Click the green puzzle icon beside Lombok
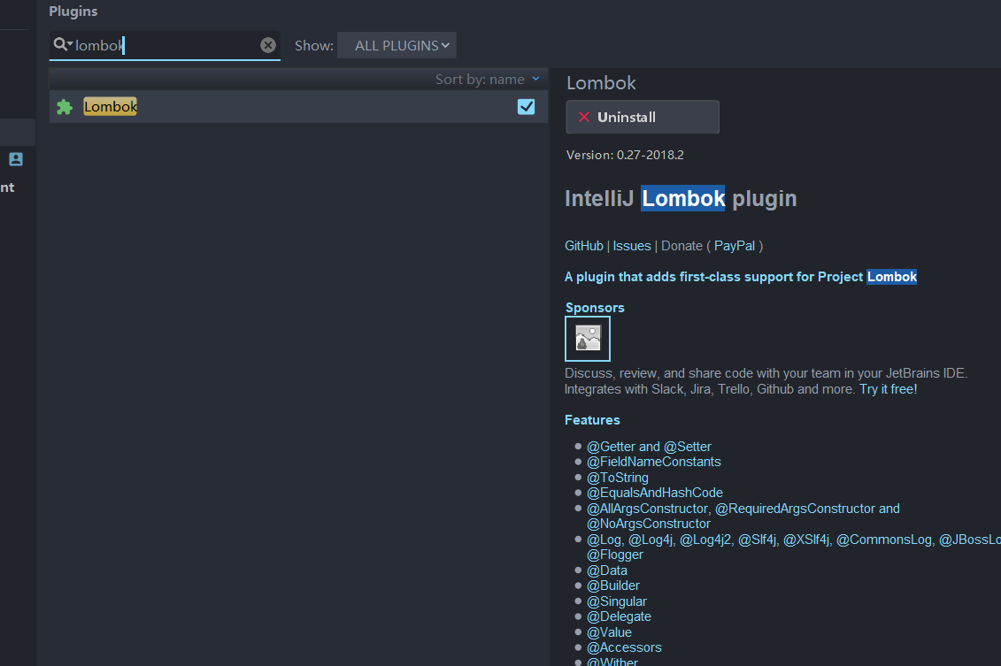This screenshot has width=1001, height=666. click(x=65, y=107)
